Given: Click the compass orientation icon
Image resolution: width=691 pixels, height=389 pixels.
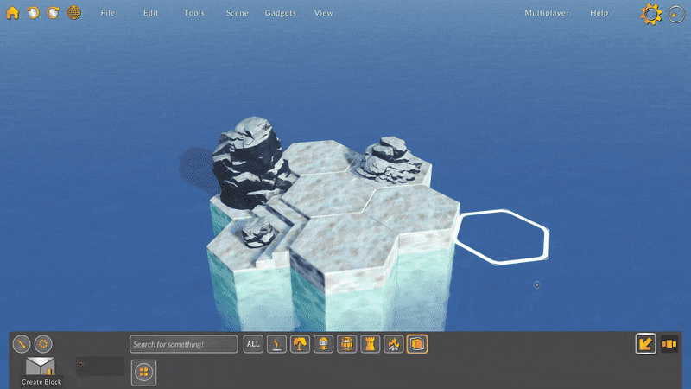Looking at the screenshot, I should click(676, 15).
